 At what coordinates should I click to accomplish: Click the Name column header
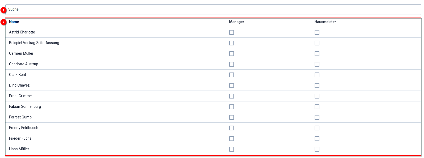(14, 22)
